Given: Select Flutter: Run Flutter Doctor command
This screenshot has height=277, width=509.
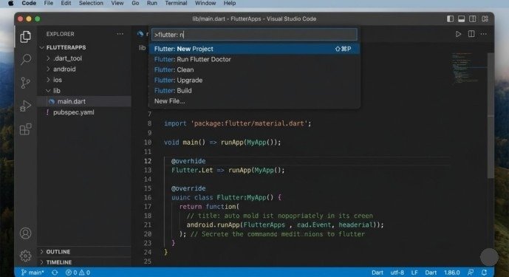Looking at the screenshot, I should 254,59.
